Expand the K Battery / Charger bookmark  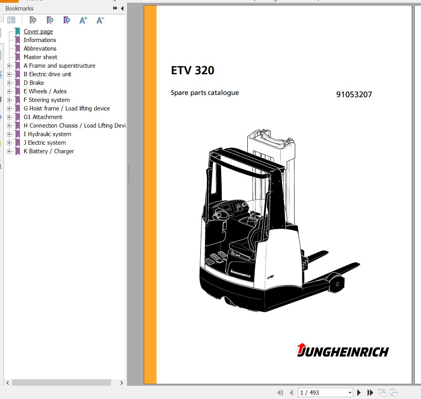[x=9, y=151]
